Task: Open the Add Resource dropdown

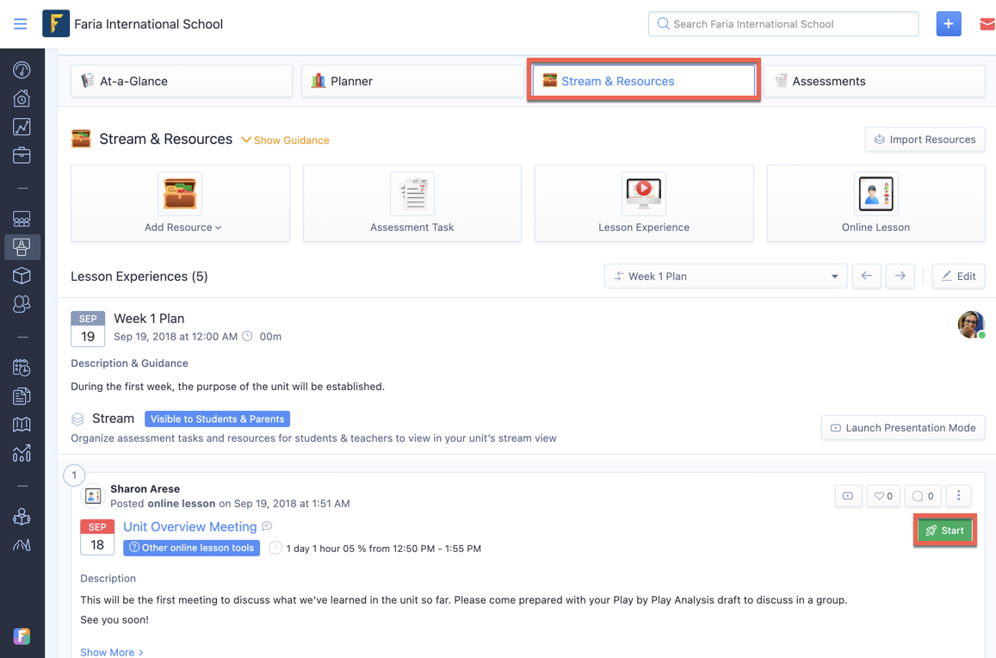Action: click(181, 203)
